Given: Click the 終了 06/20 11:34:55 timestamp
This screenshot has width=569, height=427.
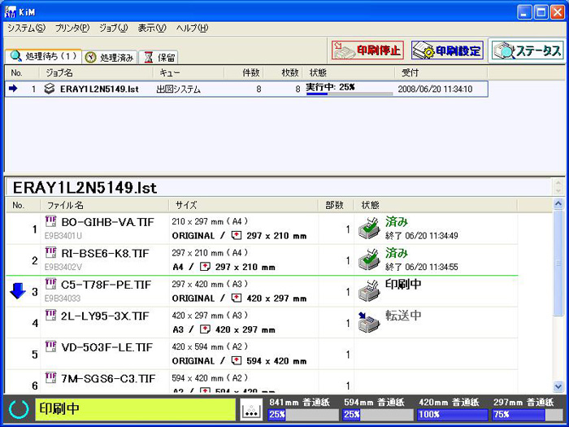Looking at the screenshot, I should tap(422, 268).
